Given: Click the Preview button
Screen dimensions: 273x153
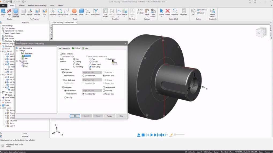Looking at the screenshot, I should pyautogui.click(x=110, y=116).
